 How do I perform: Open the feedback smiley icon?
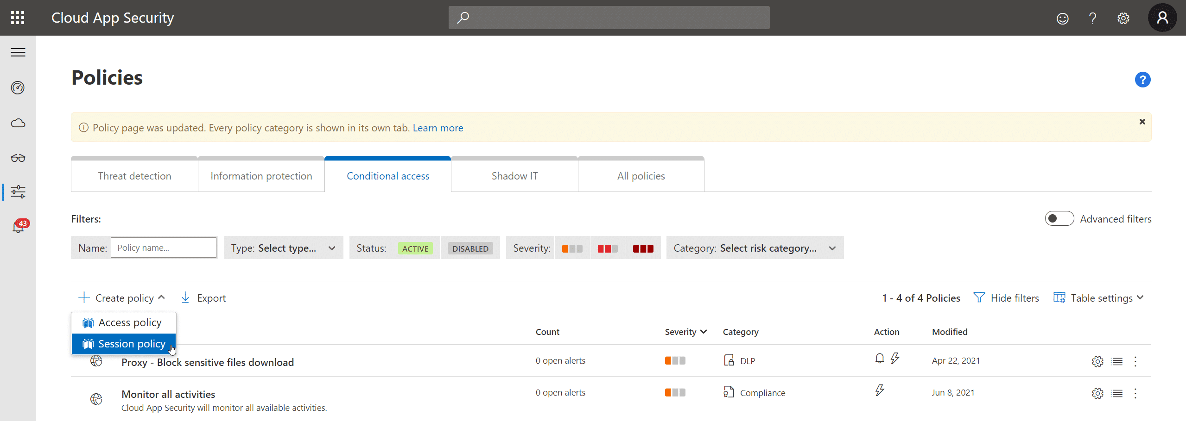click(1063, 18)
